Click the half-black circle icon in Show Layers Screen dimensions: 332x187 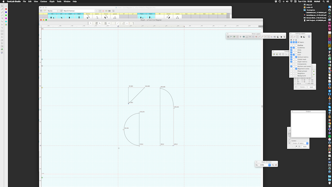coord(278,37)
